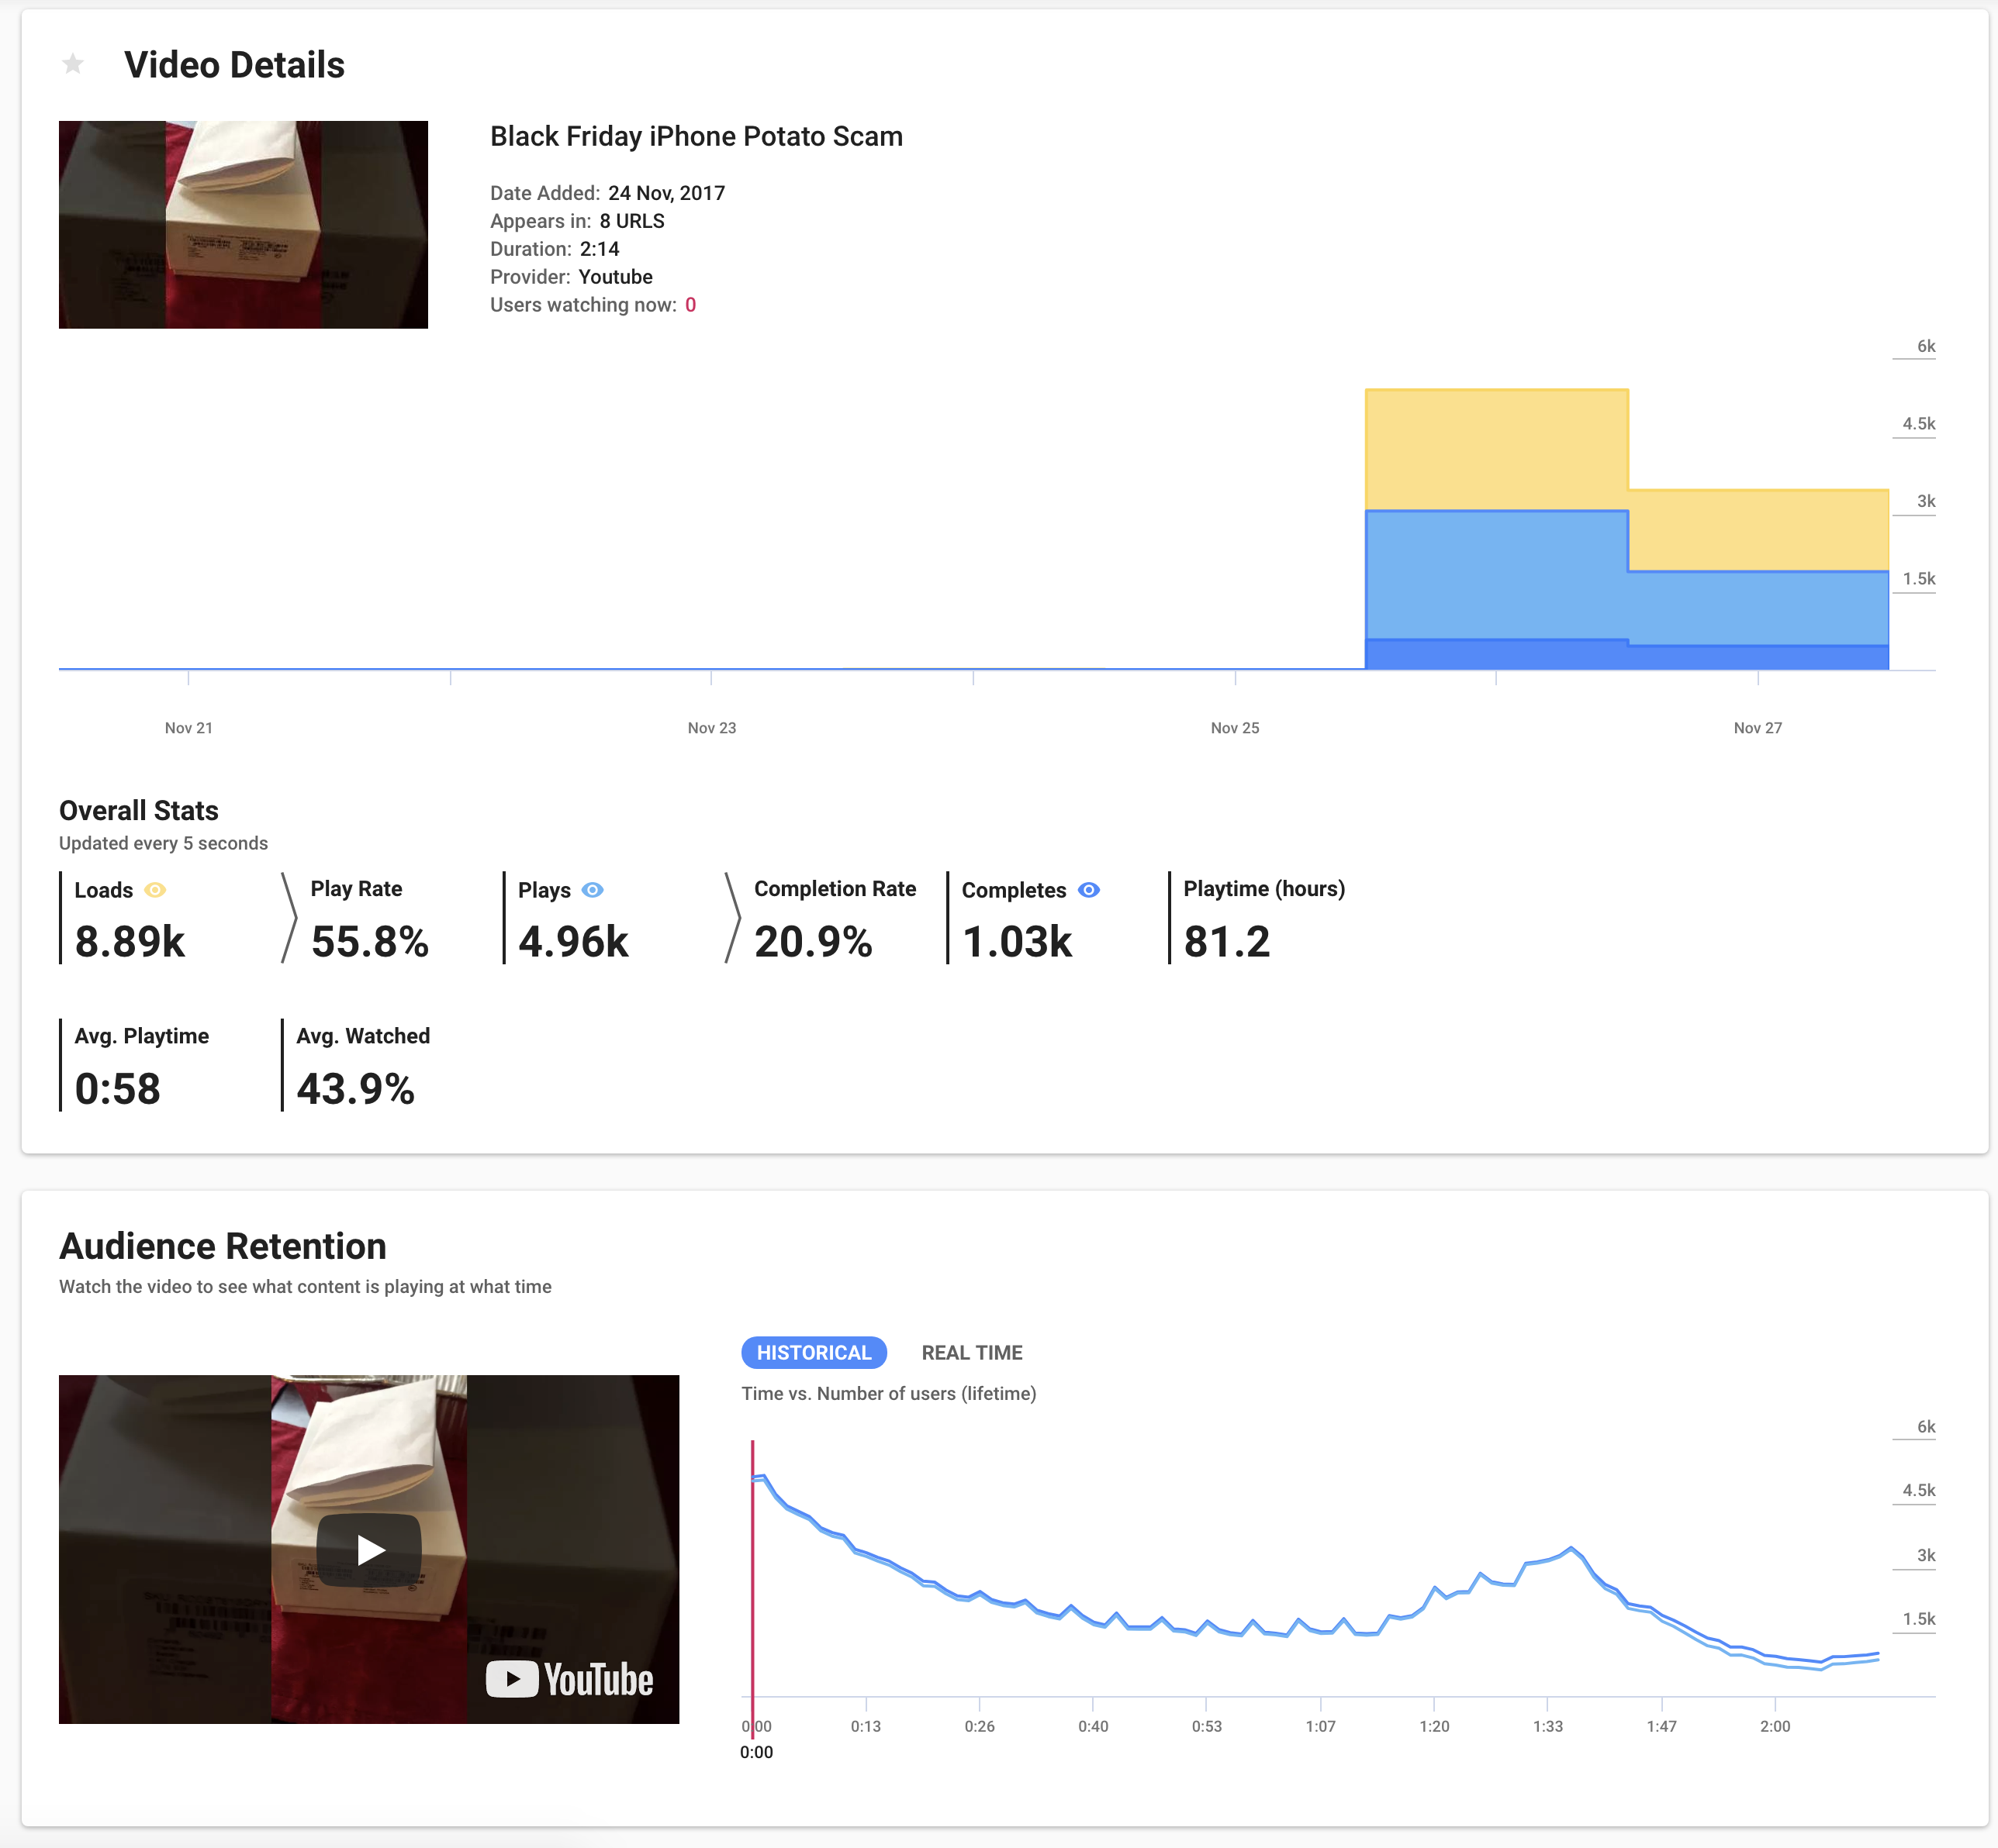Click the dark blue Completes area in the chart
Screen dimensions: 1998x1848
[1495, 654]
